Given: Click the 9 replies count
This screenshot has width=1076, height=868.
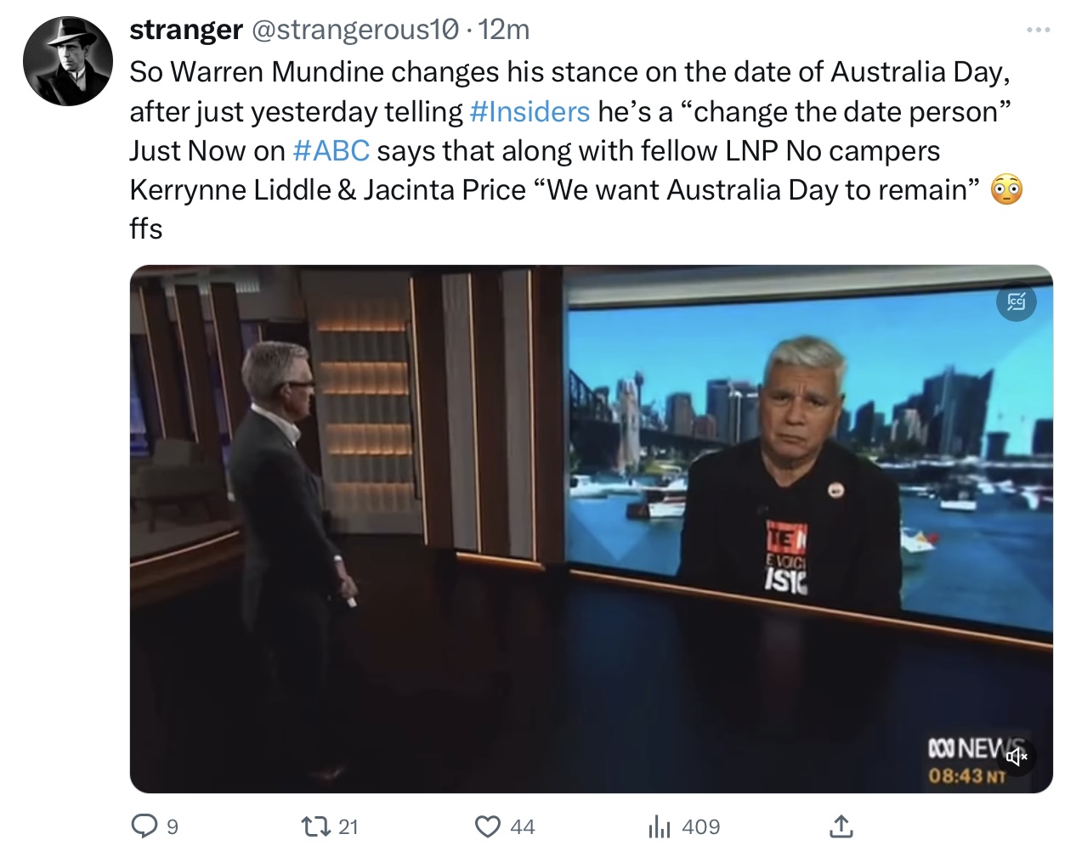Looking at the screenshot, I should tap(173, 826).
